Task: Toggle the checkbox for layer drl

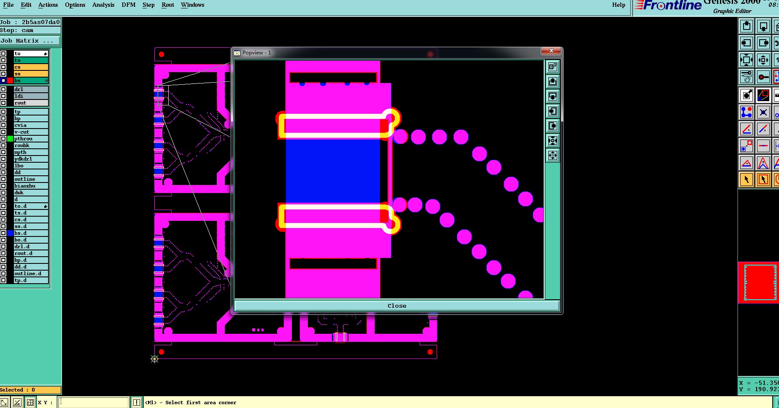Action: [x=3, y=89]
